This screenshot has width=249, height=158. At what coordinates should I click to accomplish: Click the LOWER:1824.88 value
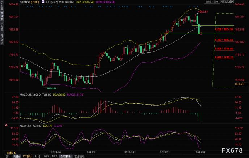(x=106, y=2)
